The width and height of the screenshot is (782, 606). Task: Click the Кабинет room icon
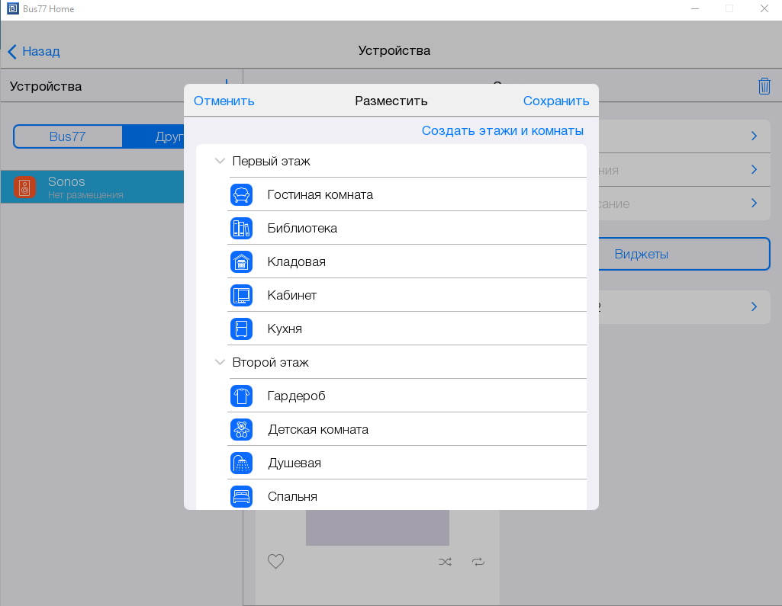[241, 295]
